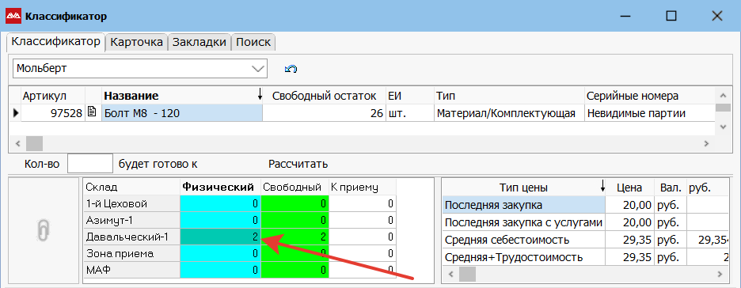Viewport: 741px width, 288px height.
Task: Click the blue undo arrow icon
Action: pos(291,69)
